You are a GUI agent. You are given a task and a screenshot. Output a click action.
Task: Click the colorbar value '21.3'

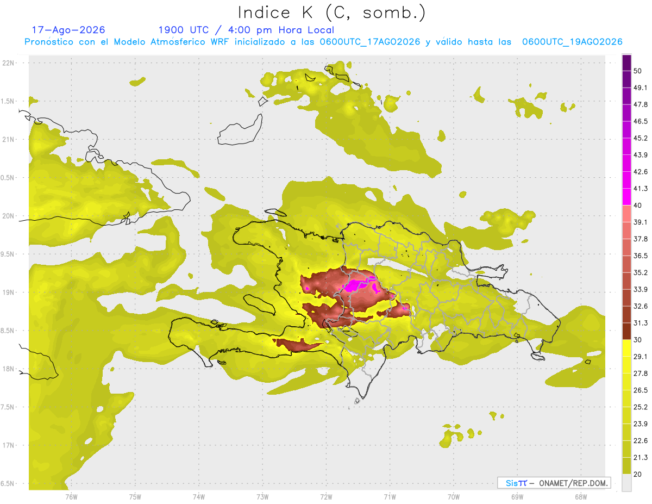click(x=641, y=458)
